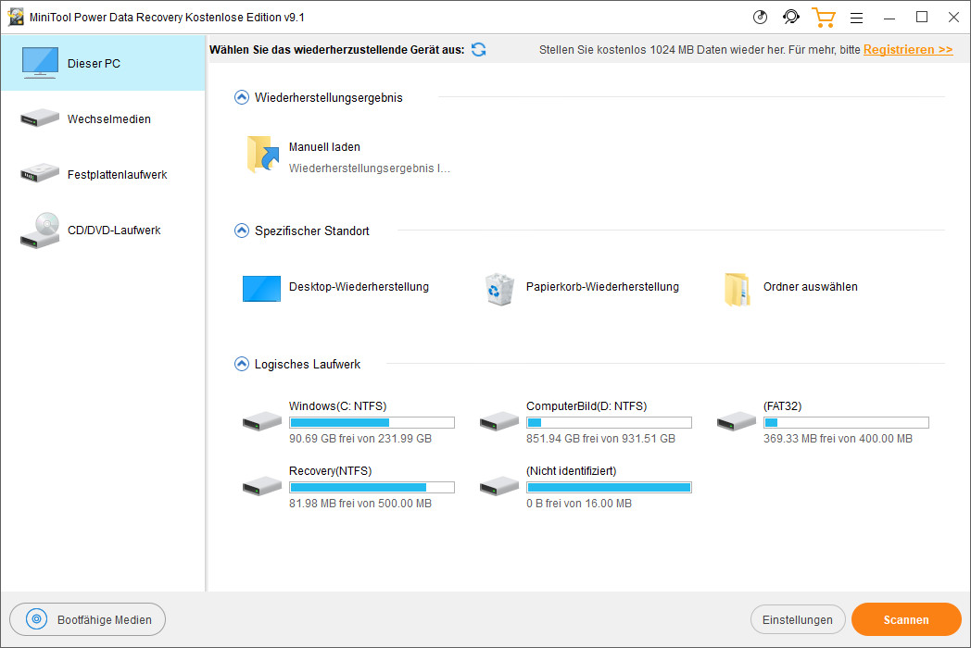
Task: Click the 369.33 MB frei von 400.00 MB text
Action: (x=838, y=438)
